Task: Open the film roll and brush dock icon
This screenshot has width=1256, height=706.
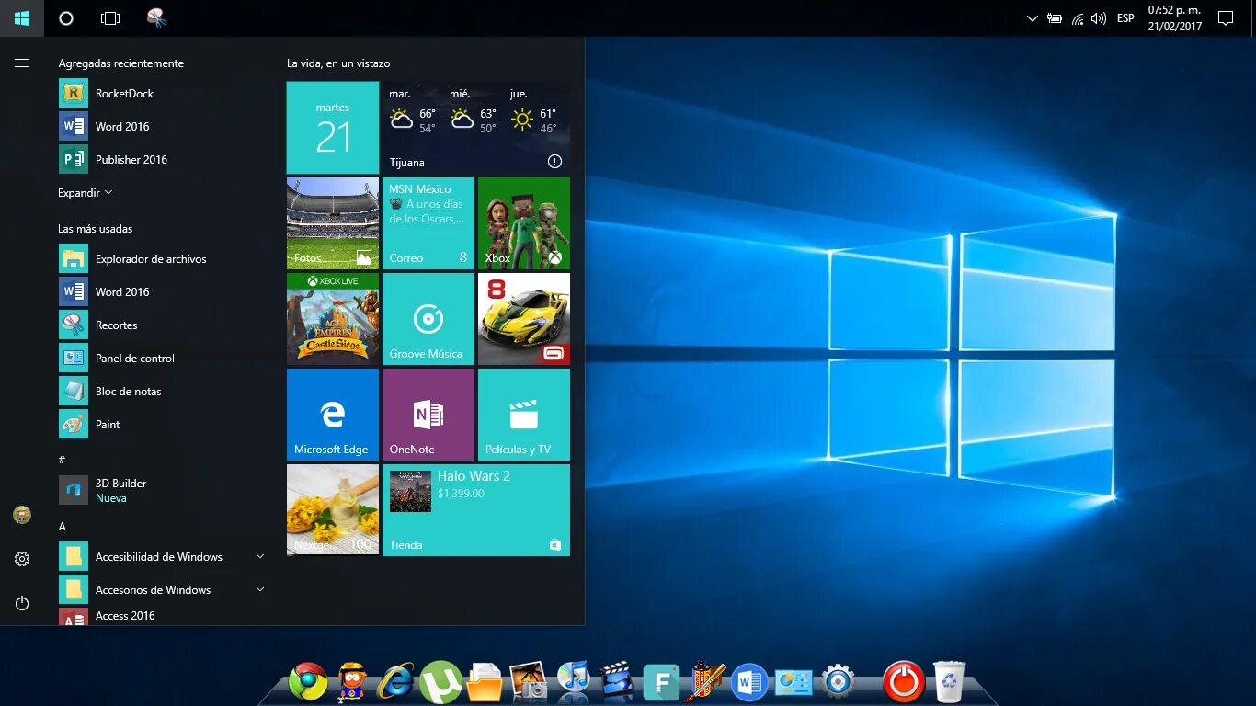Action: click(705, 681)
